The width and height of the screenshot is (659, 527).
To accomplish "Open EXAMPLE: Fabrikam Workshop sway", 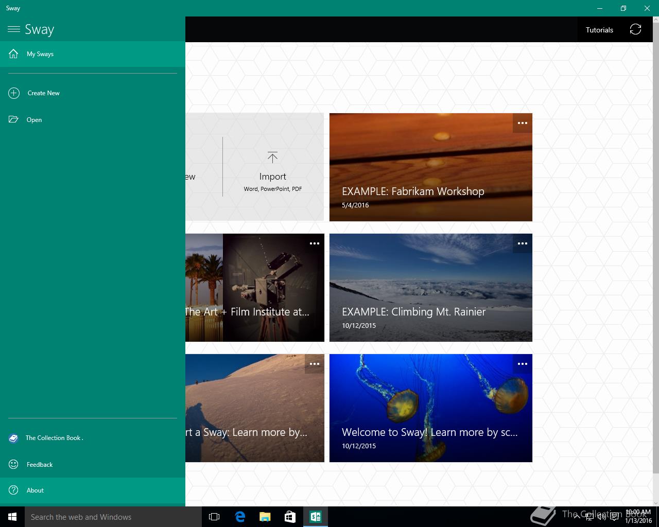I will 431,167.
